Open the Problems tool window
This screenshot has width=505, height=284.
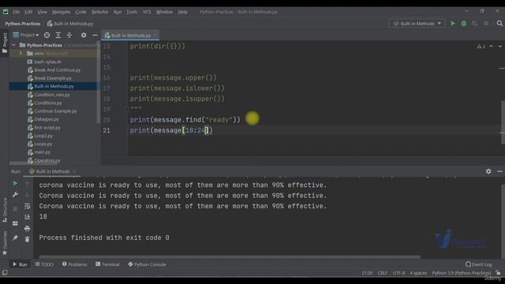[74, 264]
